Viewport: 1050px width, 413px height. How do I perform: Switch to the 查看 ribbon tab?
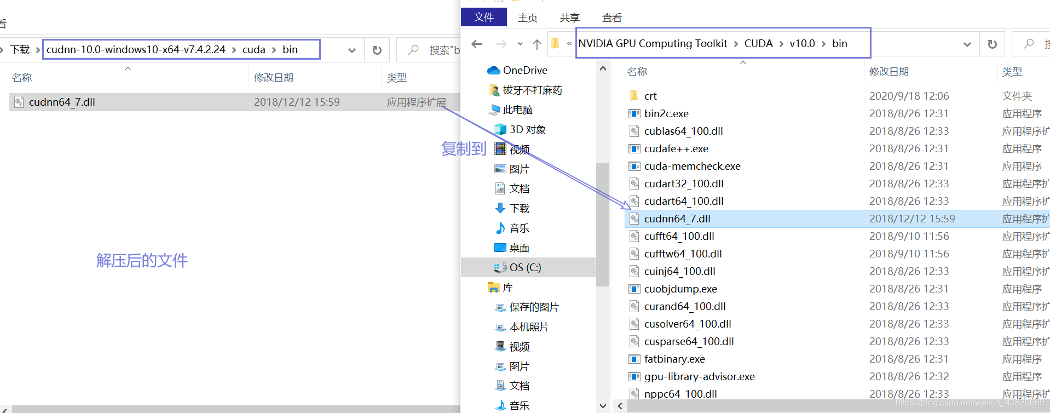click(x=611, y=18)
